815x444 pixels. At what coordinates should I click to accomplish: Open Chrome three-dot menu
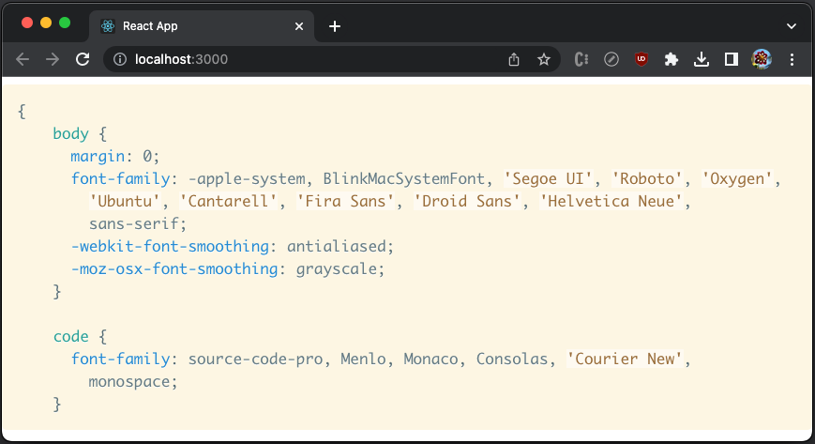coord(792,59)
